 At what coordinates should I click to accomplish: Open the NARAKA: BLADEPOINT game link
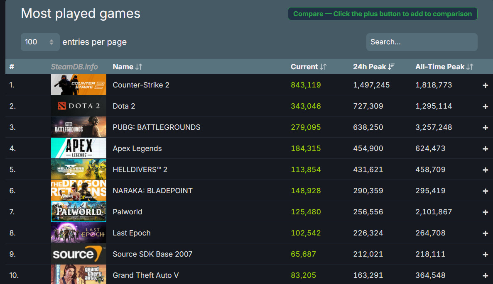click(152, 191)
